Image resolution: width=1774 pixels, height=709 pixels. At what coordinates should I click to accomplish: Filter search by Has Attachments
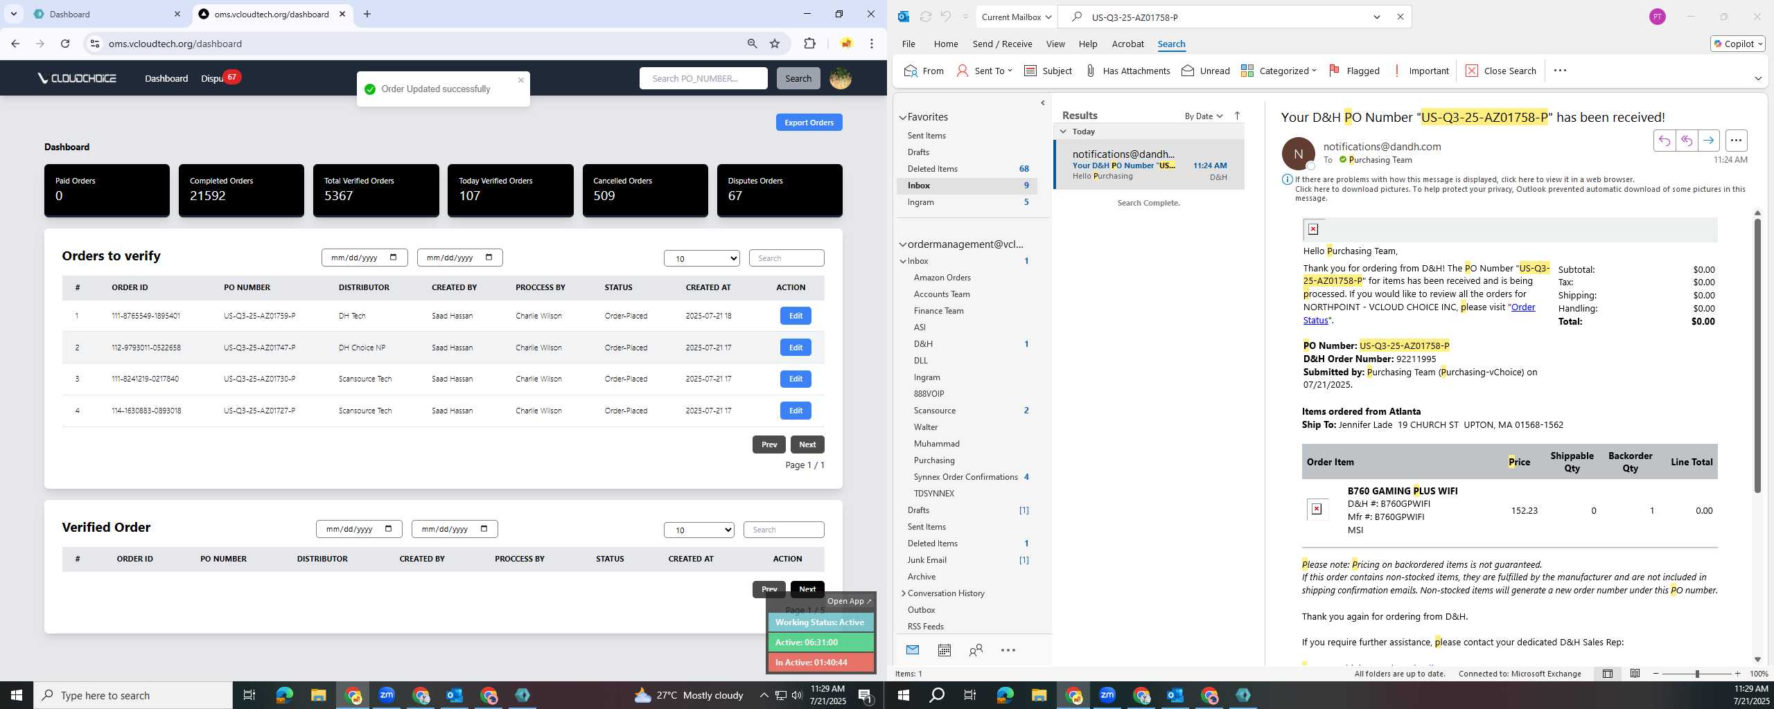tap(1127, 71)
